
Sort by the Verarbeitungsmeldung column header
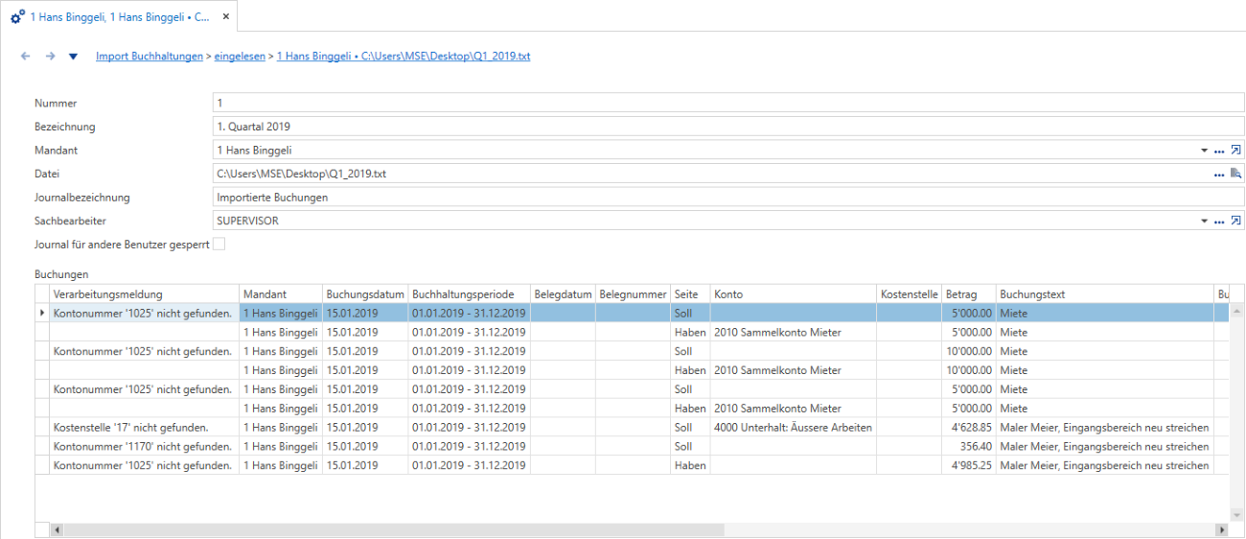click(144, 293)
